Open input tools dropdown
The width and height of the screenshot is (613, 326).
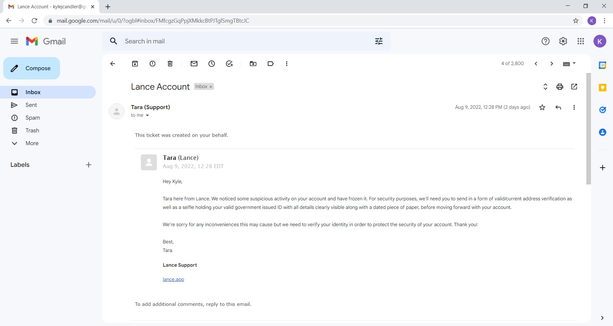[574, 63]
